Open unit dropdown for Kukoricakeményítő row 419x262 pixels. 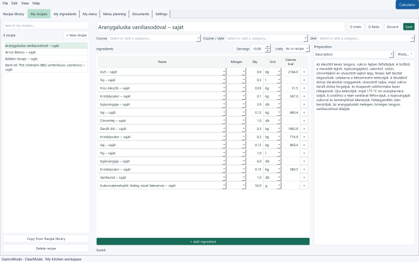point(279,185)
